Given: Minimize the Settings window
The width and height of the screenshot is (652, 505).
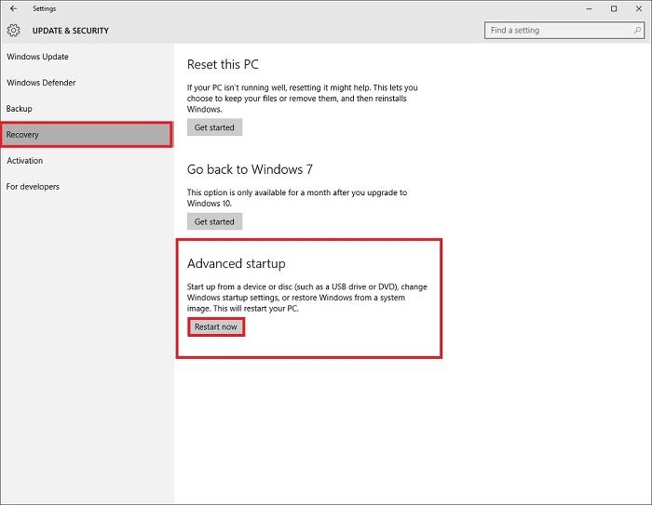Looking at the screenshot, I should coord(590,8).
